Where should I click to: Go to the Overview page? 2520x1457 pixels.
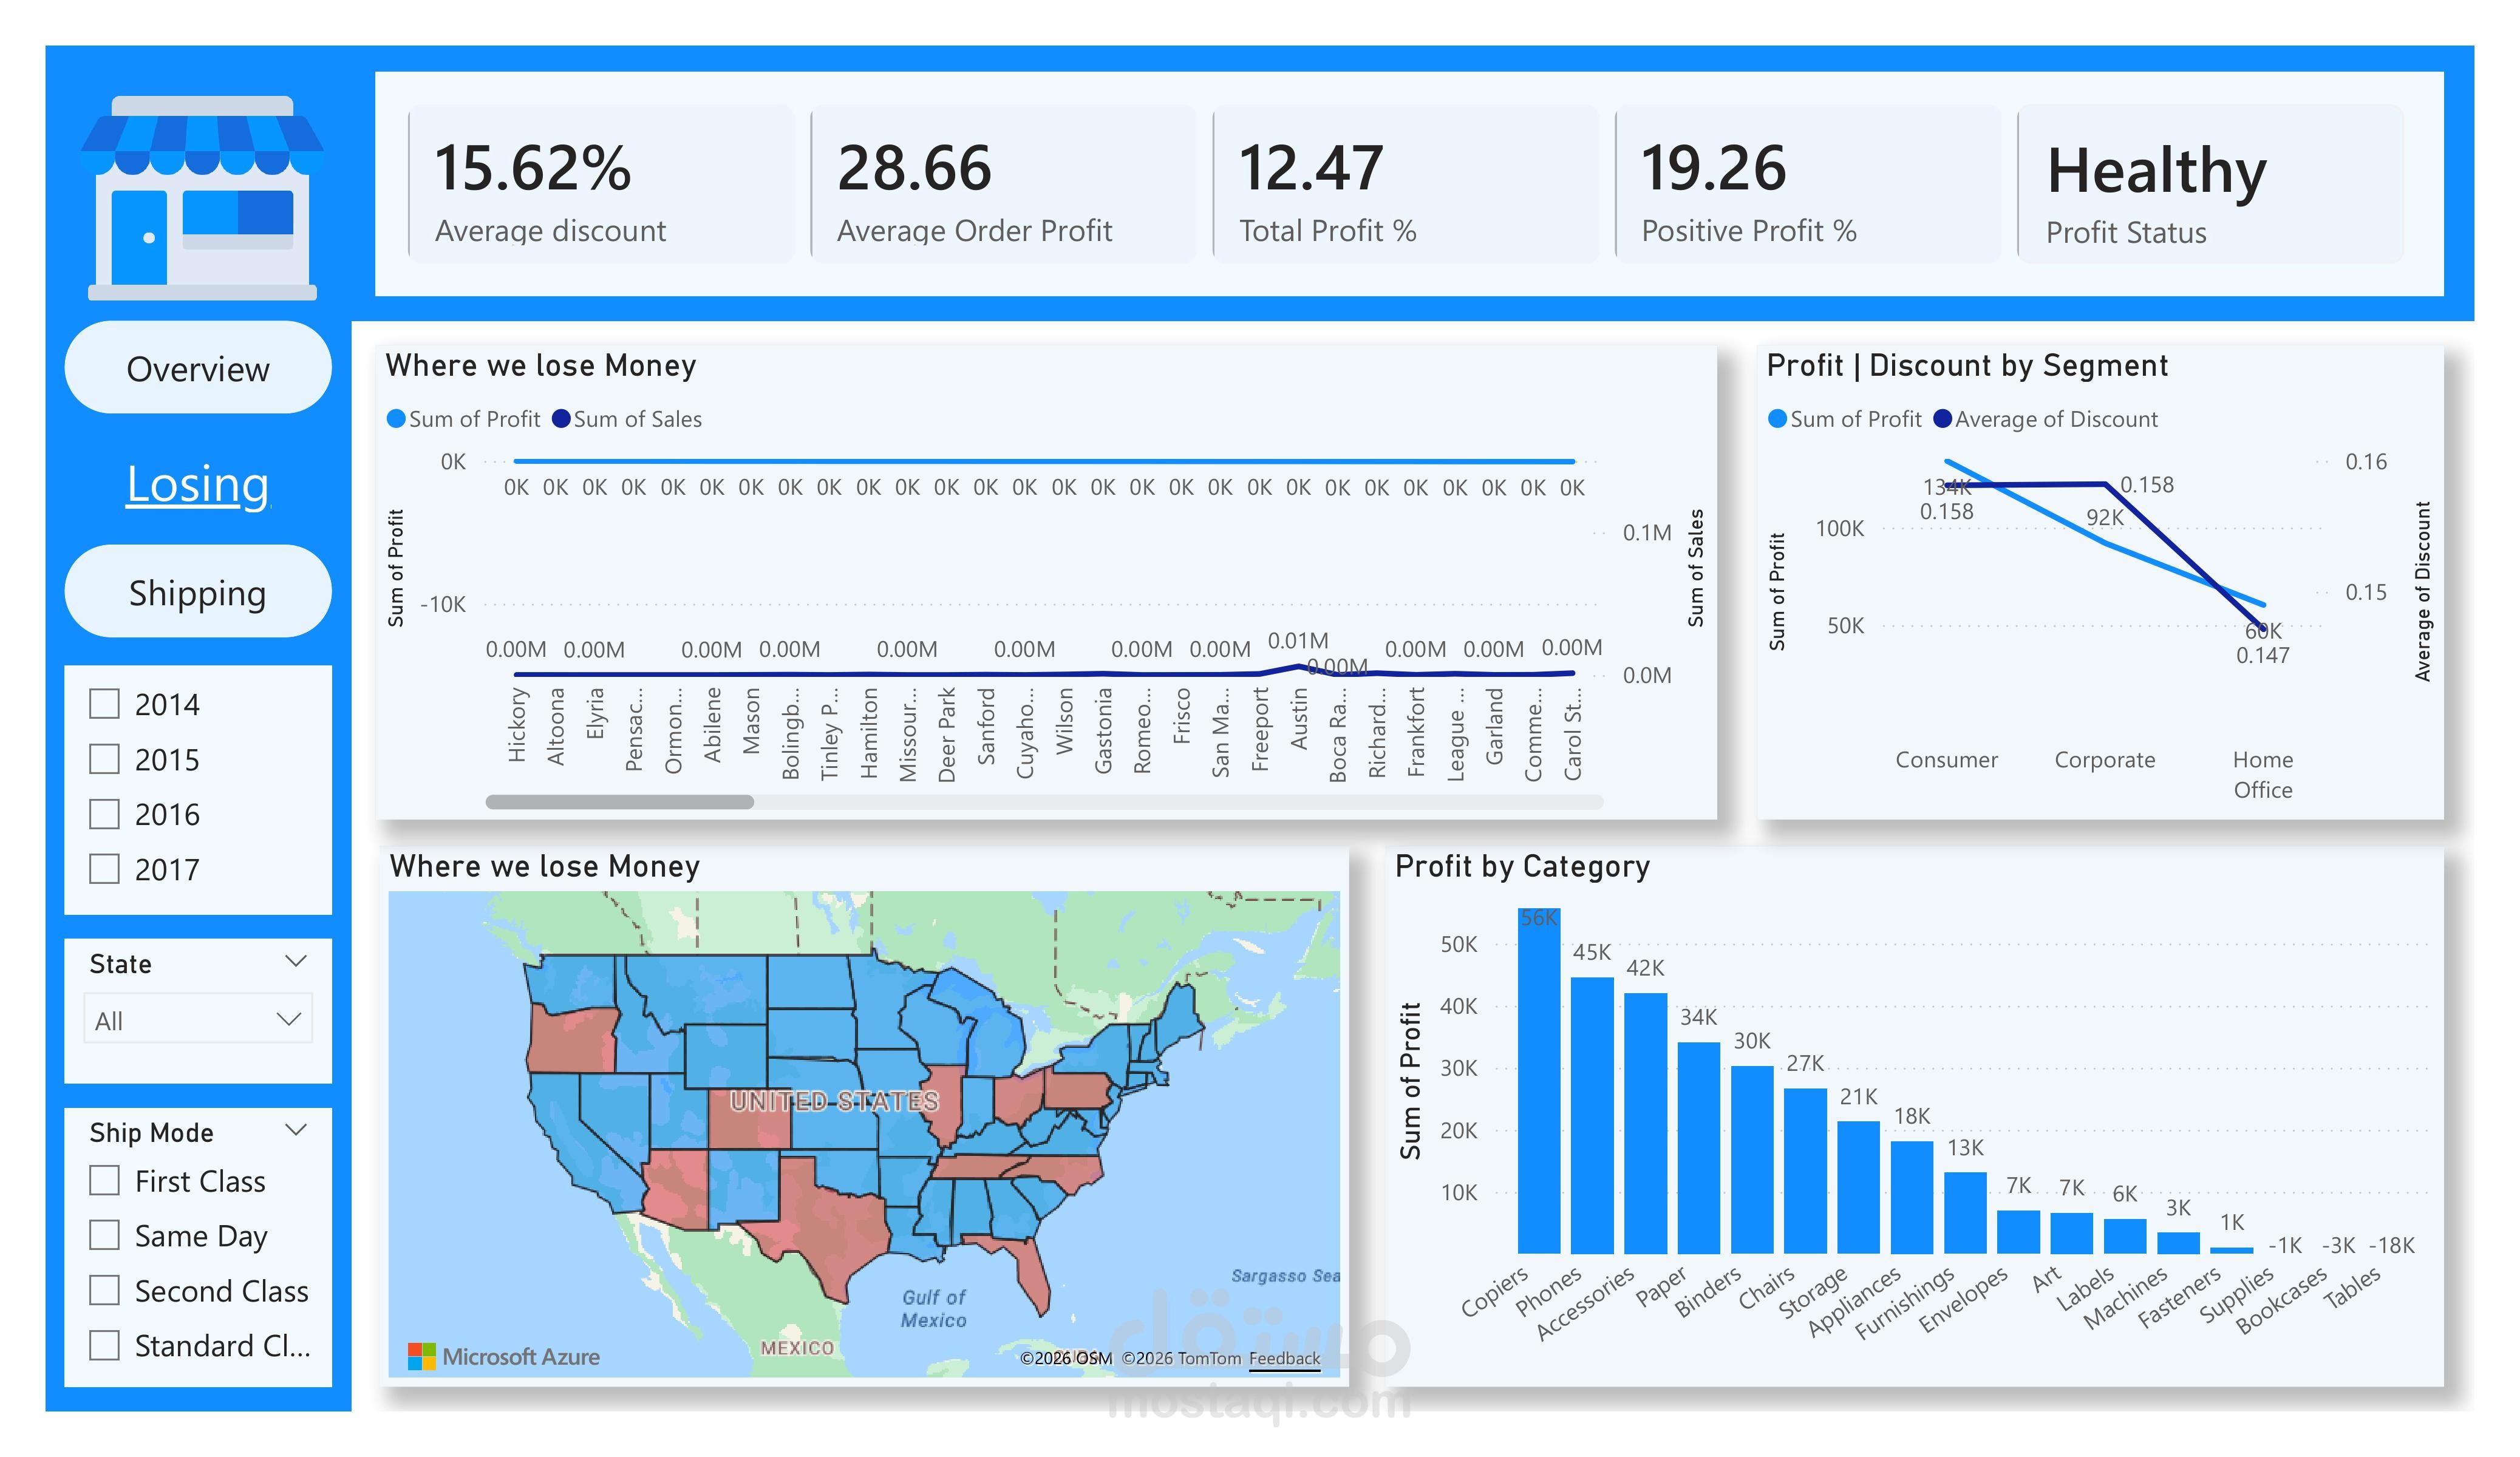point(198,368)
